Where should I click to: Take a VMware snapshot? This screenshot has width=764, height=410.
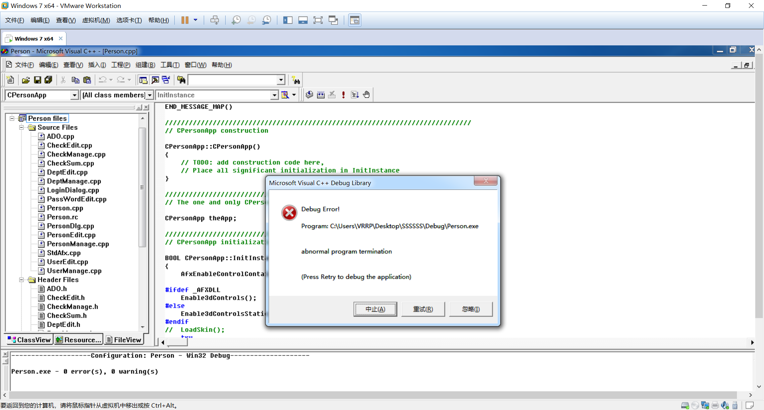236,20
